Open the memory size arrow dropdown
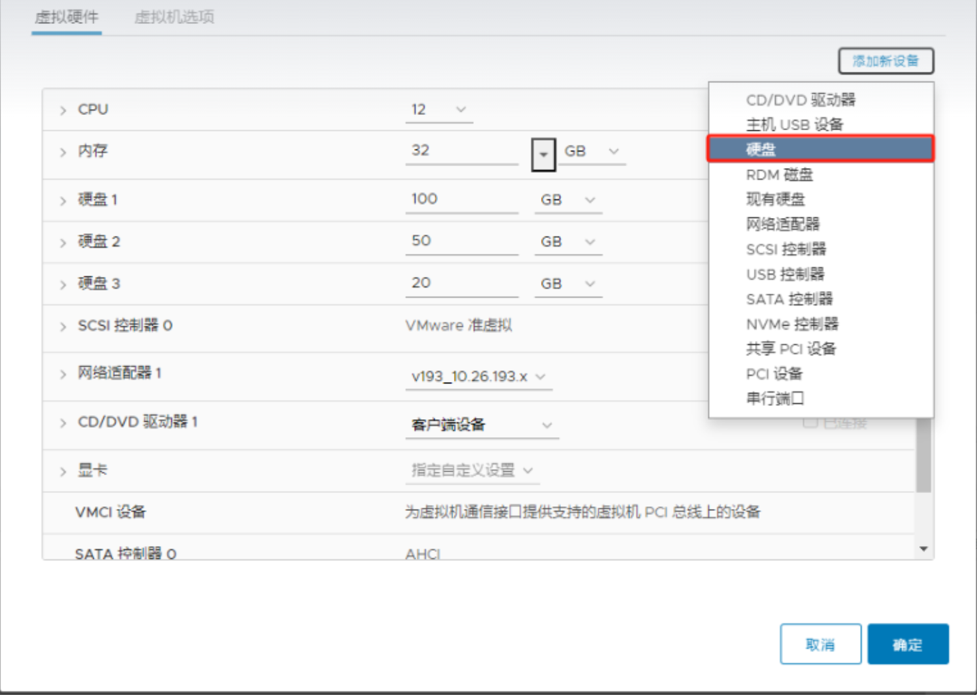Viewport: 977px width, 695px height. tap(543, 154)
